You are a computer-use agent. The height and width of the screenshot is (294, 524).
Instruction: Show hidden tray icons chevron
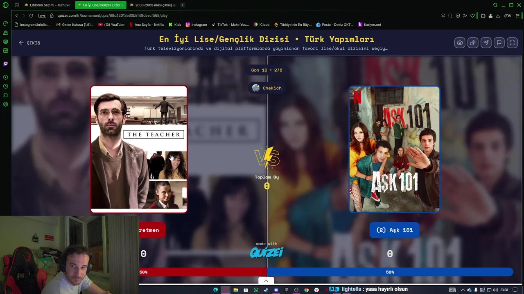click(463, 290)
